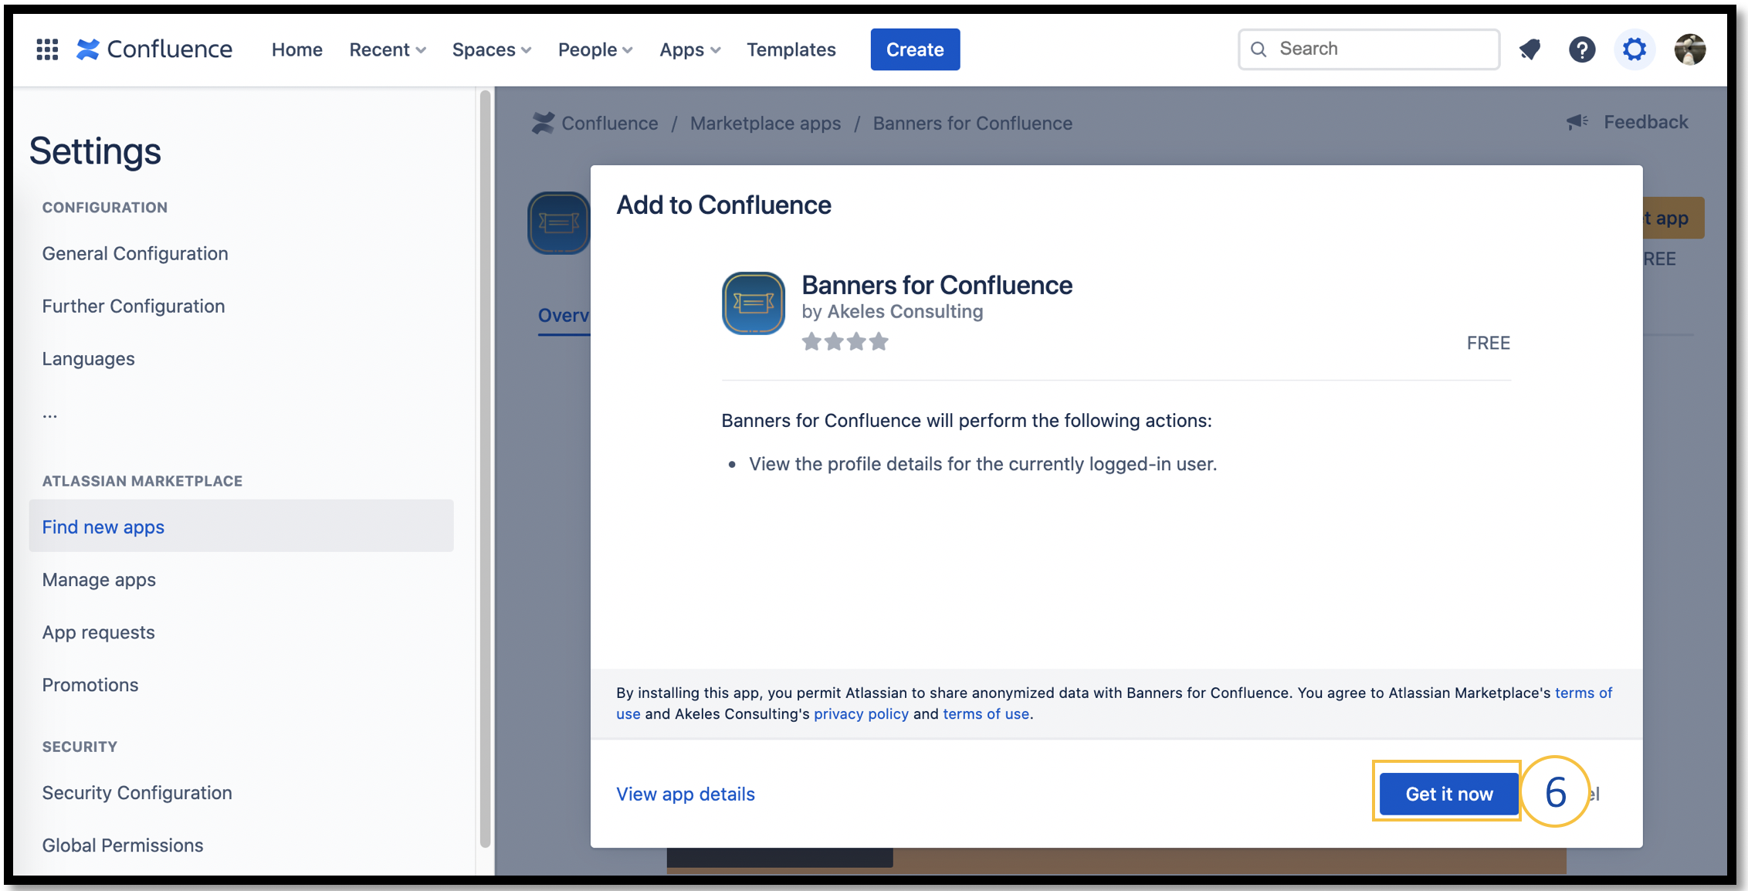Click the blue Create button

[915, 49]
